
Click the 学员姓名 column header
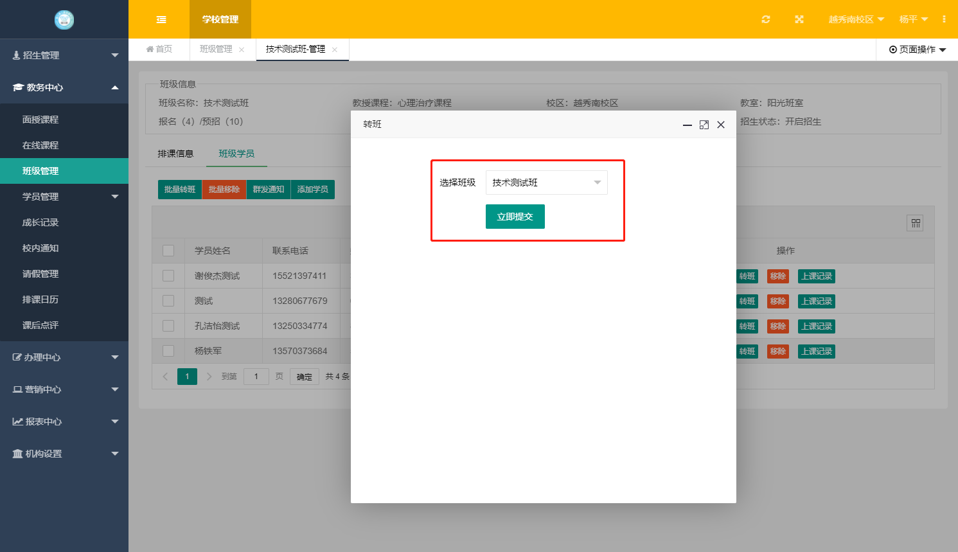click(x=213, y=251)
